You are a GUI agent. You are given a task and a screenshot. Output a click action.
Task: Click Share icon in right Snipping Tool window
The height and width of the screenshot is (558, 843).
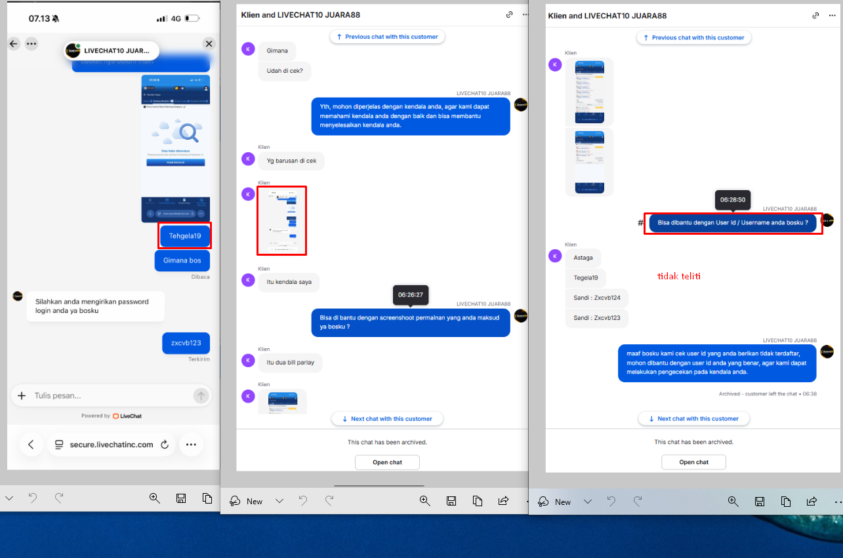tap(812, 502)
